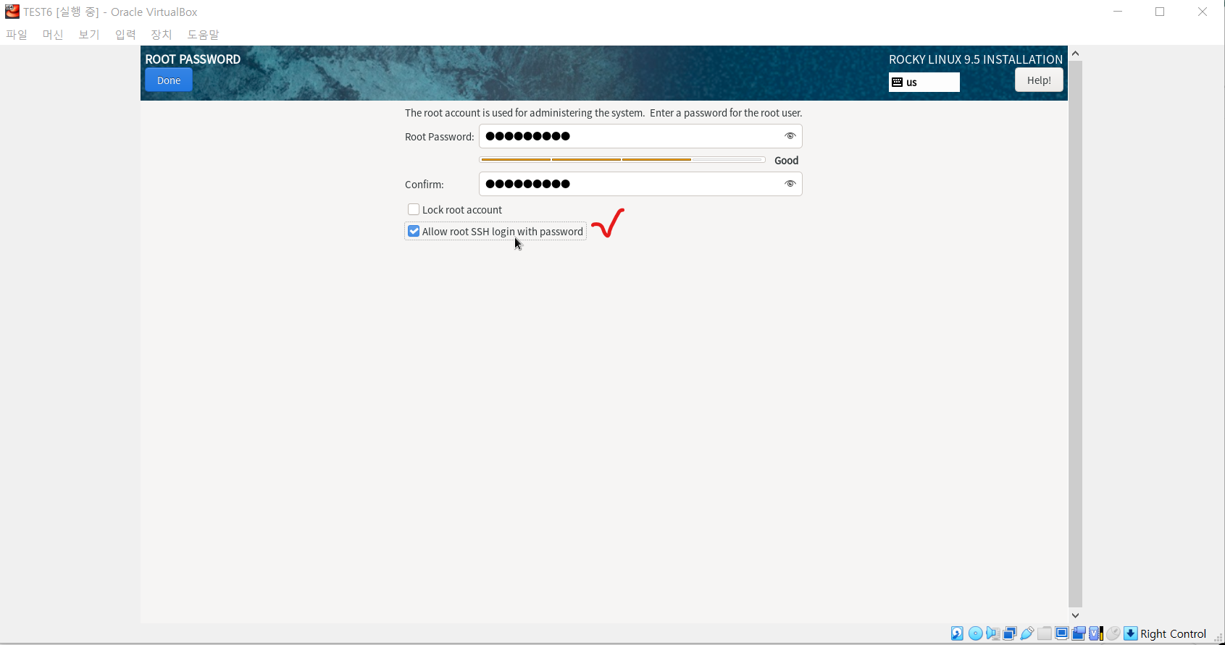Click the hard disk activity status icon
This screenshot has height=645, width=1225.
pos(957,633)
